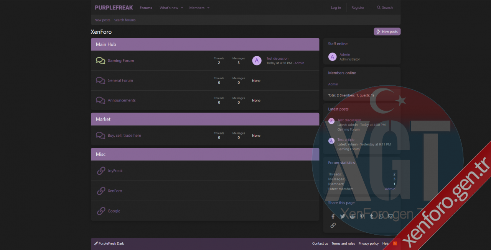Click Contact us in footer
The height and width of the screenshot is (250, 491).
pos(320,243)
